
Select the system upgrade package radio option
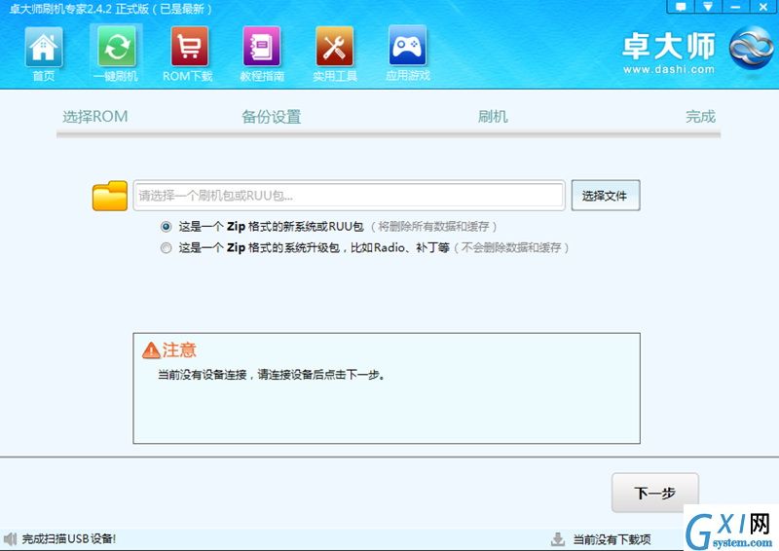click(166, 247)
